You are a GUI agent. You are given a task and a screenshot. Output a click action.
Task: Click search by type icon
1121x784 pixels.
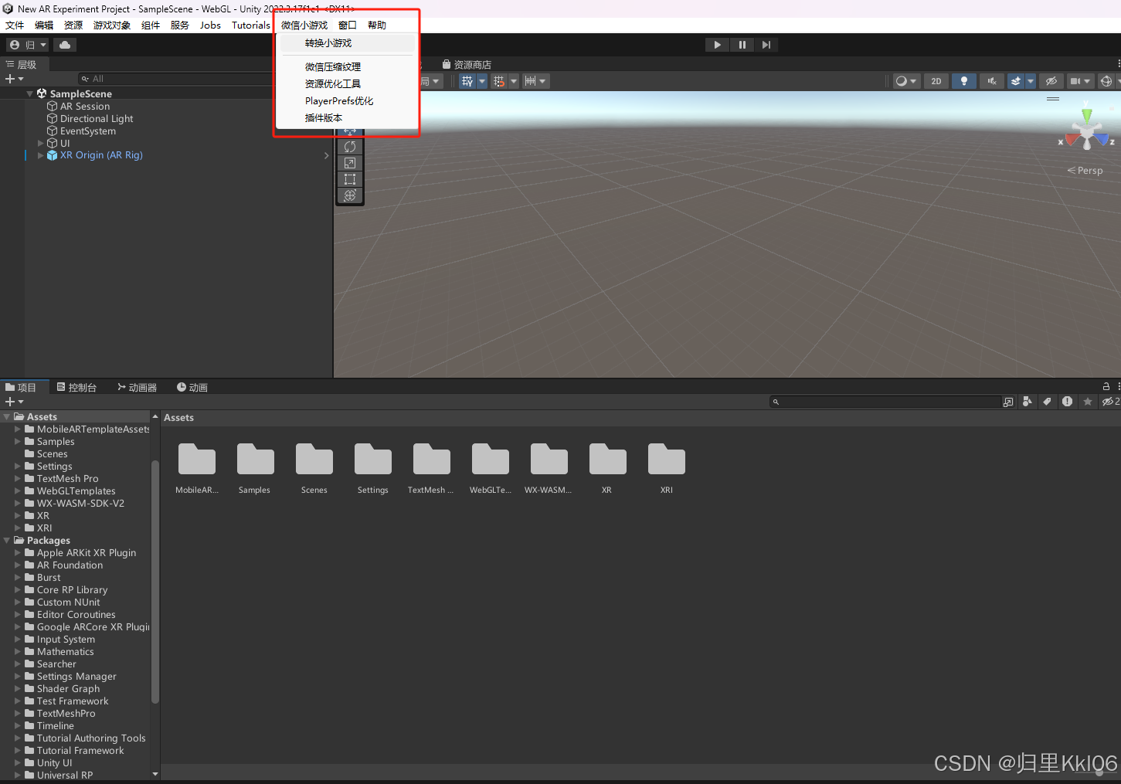[x=1027, y=402]
